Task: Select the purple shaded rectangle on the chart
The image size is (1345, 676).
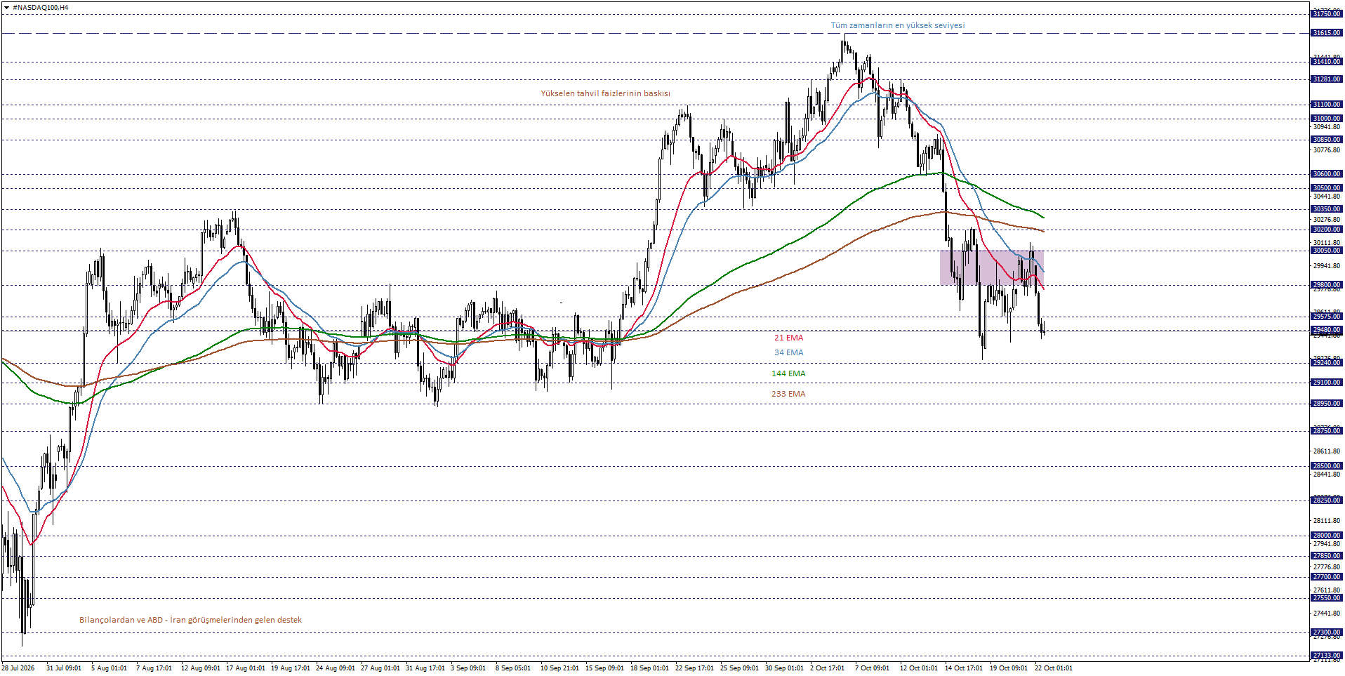Action: click(x=992, y=267)
